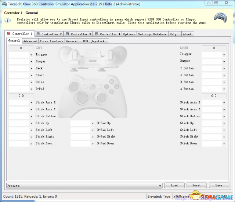The height and width of the screenshot is (202, 235).
Task: Select the Force Feedback sub-tab
Action: (x=51, y=41)
